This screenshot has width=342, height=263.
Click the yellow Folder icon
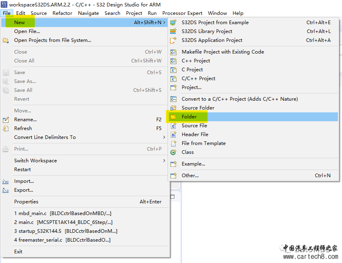point(173,117)
